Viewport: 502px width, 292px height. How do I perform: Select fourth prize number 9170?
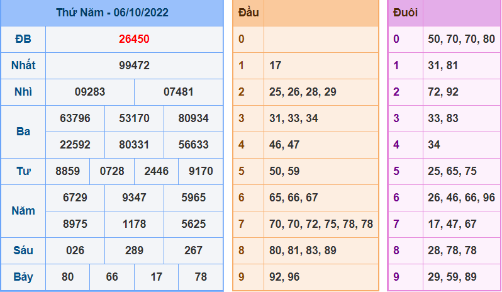tap(201, 171)
